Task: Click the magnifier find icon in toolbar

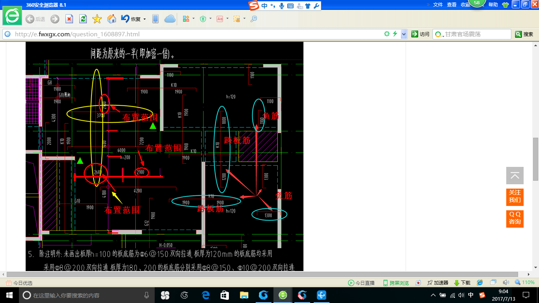Action: (x=254, y=19)
